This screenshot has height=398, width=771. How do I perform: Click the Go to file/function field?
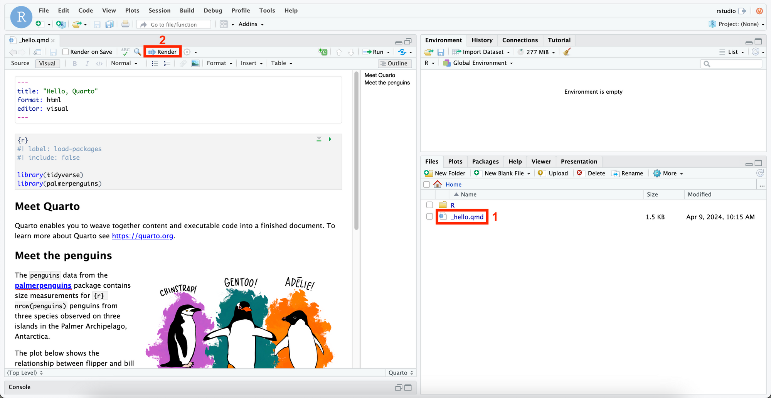(174, 24)
